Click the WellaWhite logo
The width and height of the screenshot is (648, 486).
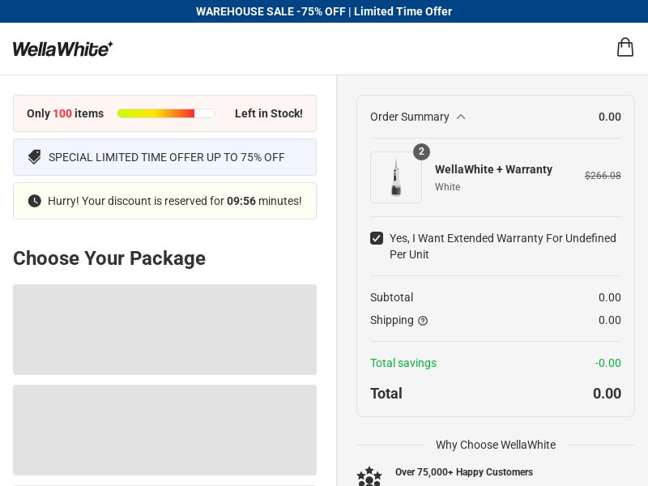point(63,49)
